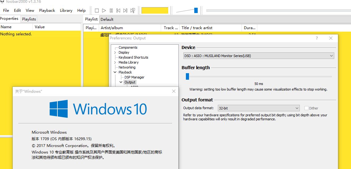Image resolution: width=351 pixels, height=169 pixels.
Task: Click the volume slider knob
Action: pos(196,11)
